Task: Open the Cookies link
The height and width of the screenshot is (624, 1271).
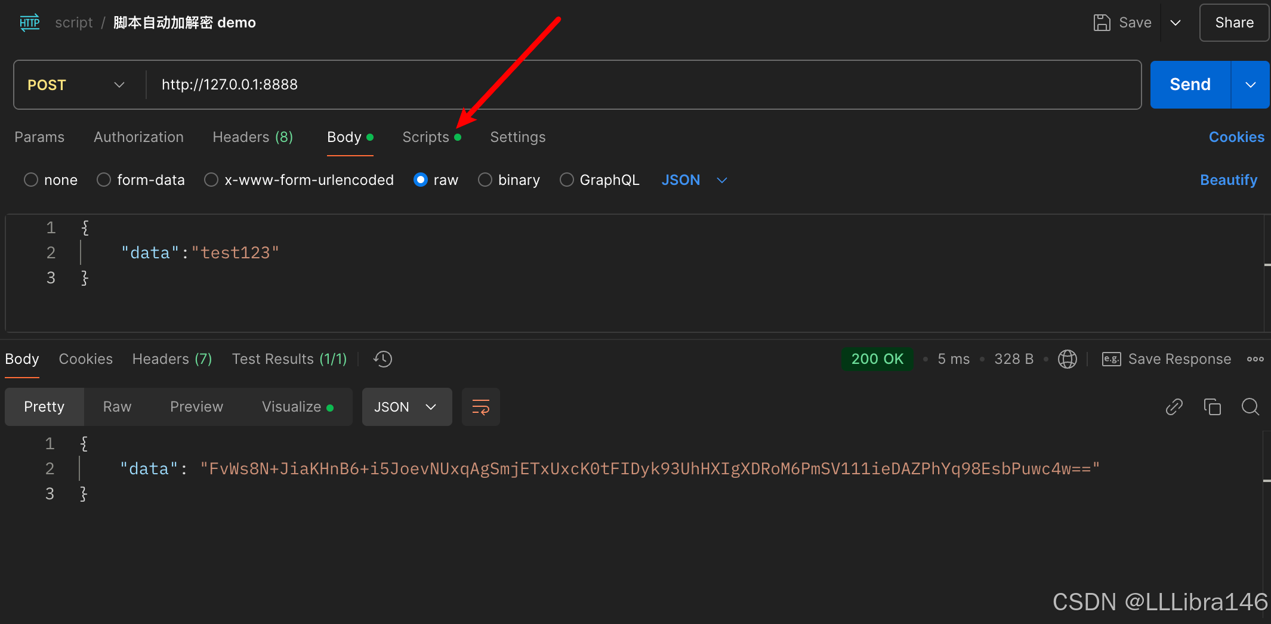Action: (x=1236, y=137)
